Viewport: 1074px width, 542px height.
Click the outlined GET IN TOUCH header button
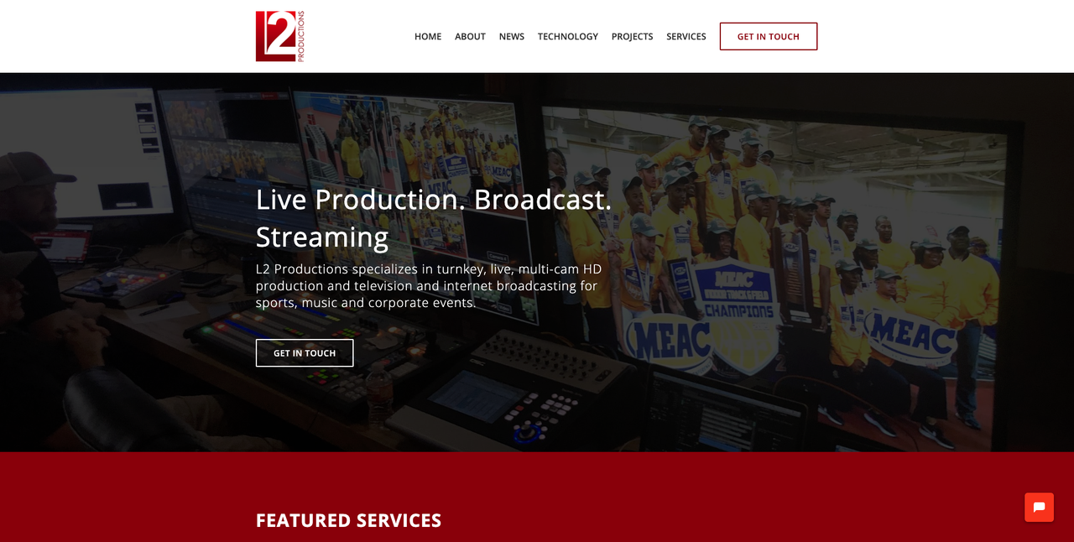pos(768,36)
